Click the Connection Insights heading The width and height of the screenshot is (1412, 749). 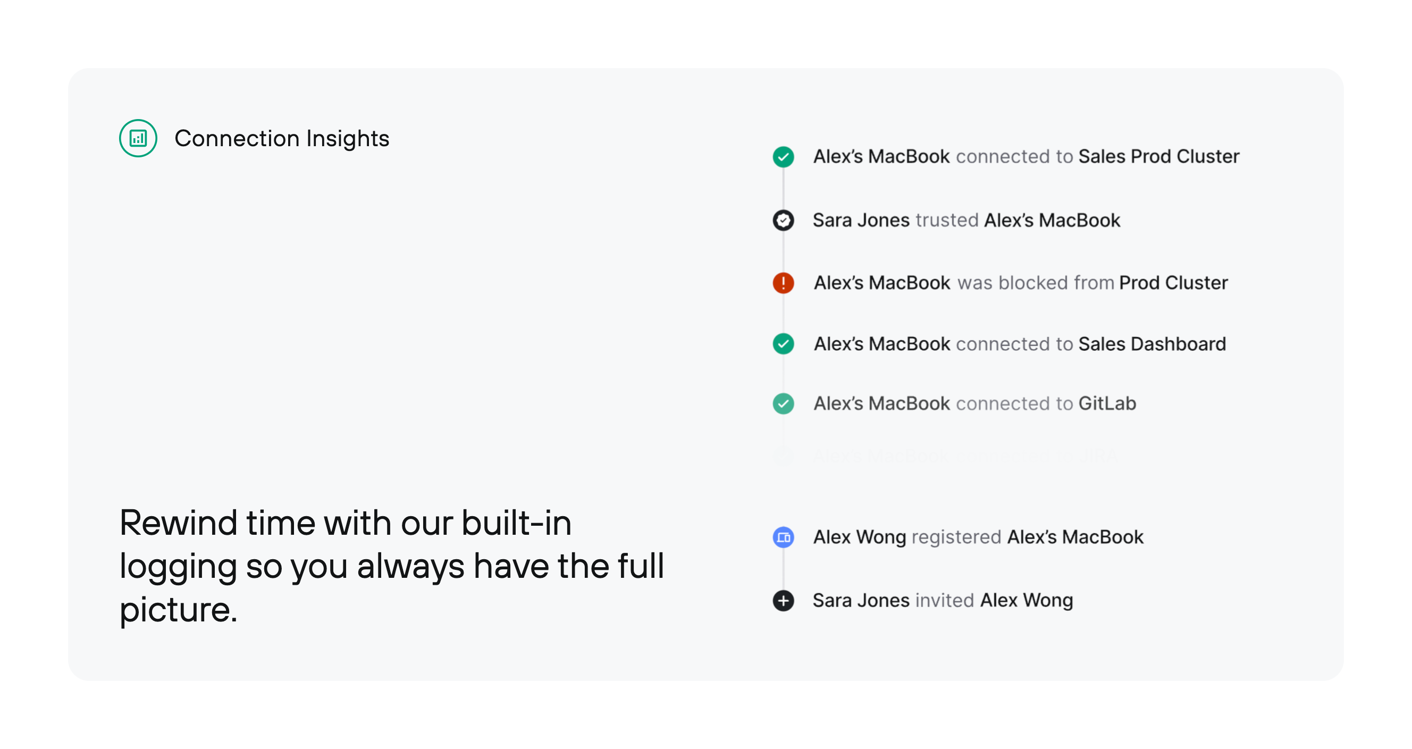tap(282, 138)
